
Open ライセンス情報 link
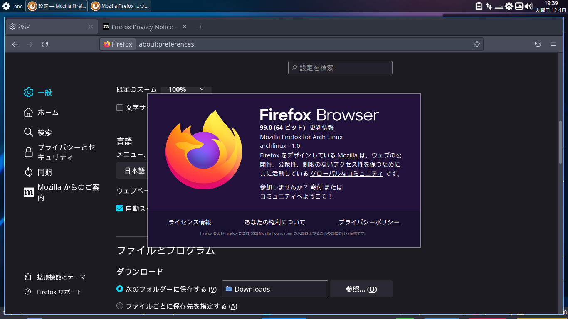tap(190, 222)
